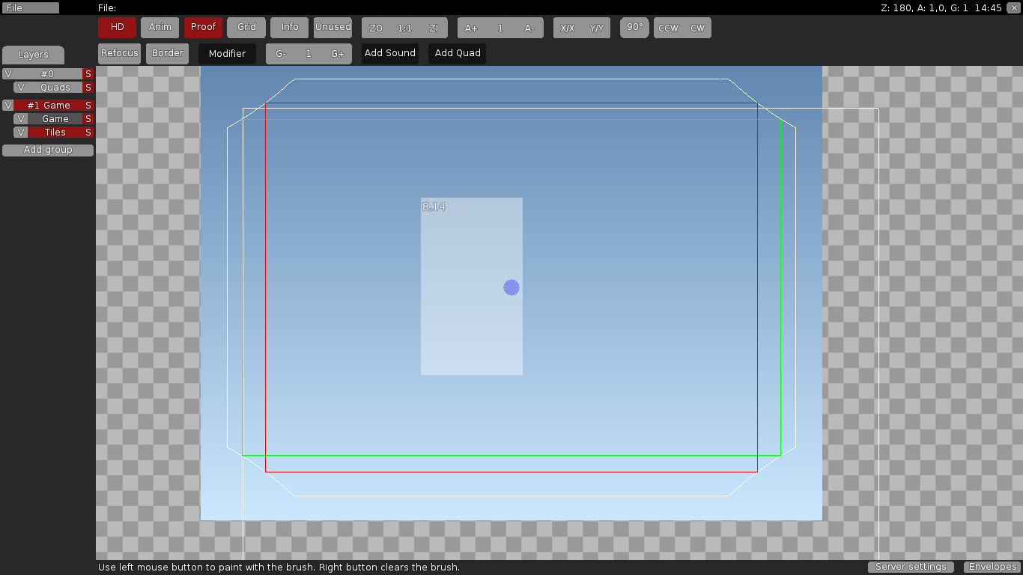Screen dimensions: 1023x575
Task: Open the Envelopes editor
Action: [x=992, y=567]
